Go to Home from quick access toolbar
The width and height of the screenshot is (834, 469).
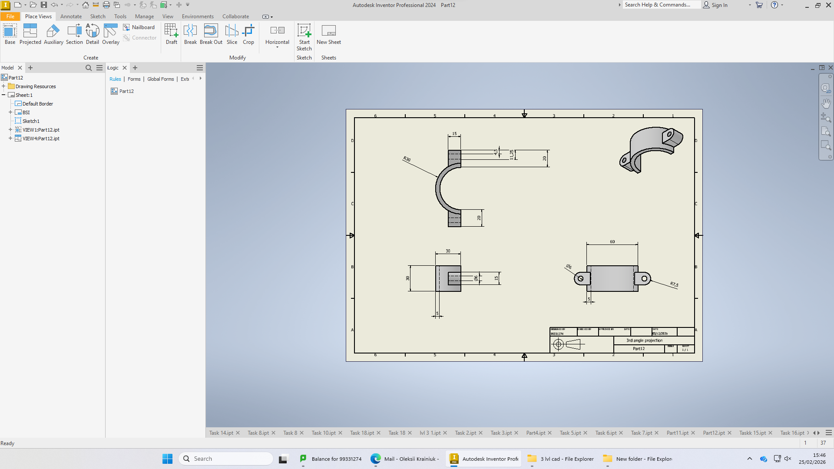pyautogui.click(x=86, y=5)
